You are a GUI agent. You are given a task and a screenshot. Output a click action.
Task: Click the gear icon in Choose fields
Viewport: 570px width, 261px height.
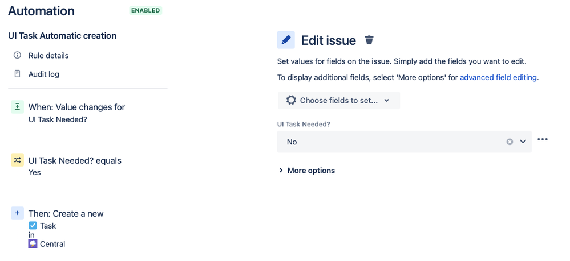pyautogui.click(x=291, y=100)
